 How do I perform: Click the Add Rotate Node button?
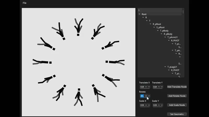click(177, 96)
